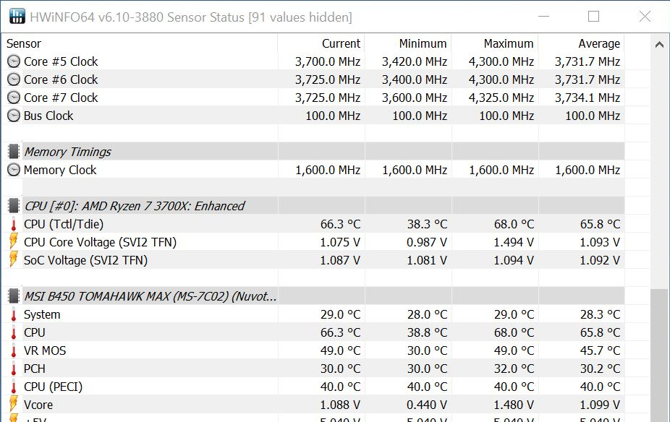Click the lightning icon beside CPU Core Voltage
Screen dimensions: 670x422
click(14, 242)
